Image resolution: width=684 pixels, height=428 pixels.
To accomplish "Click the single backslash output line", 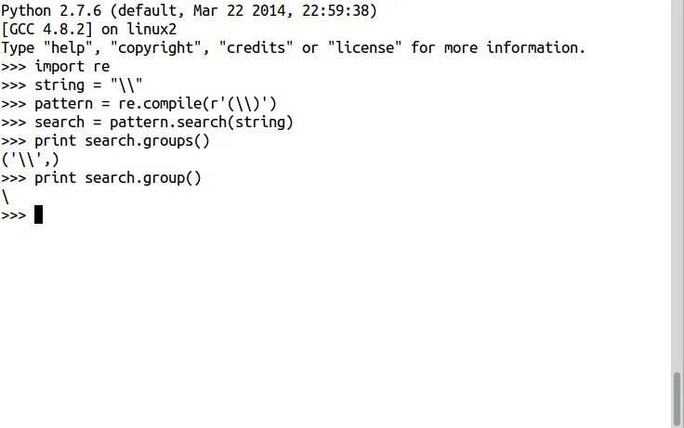I will tap(6, 197).
